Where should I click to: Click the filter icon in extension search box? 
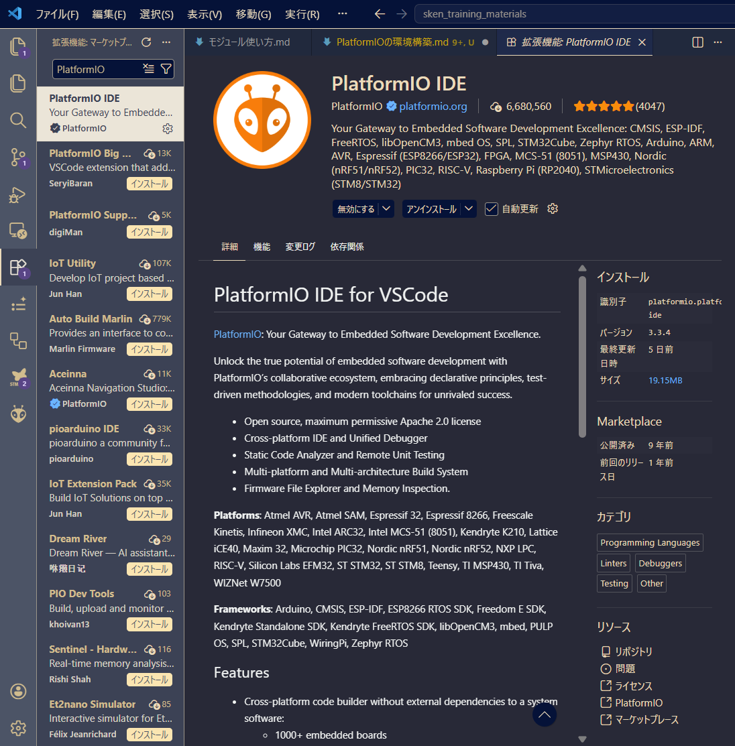click(x=166, y=69)
